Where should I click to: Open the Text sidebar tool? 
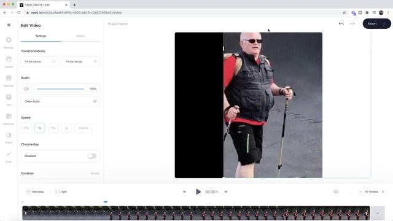(x=9, y=99)
